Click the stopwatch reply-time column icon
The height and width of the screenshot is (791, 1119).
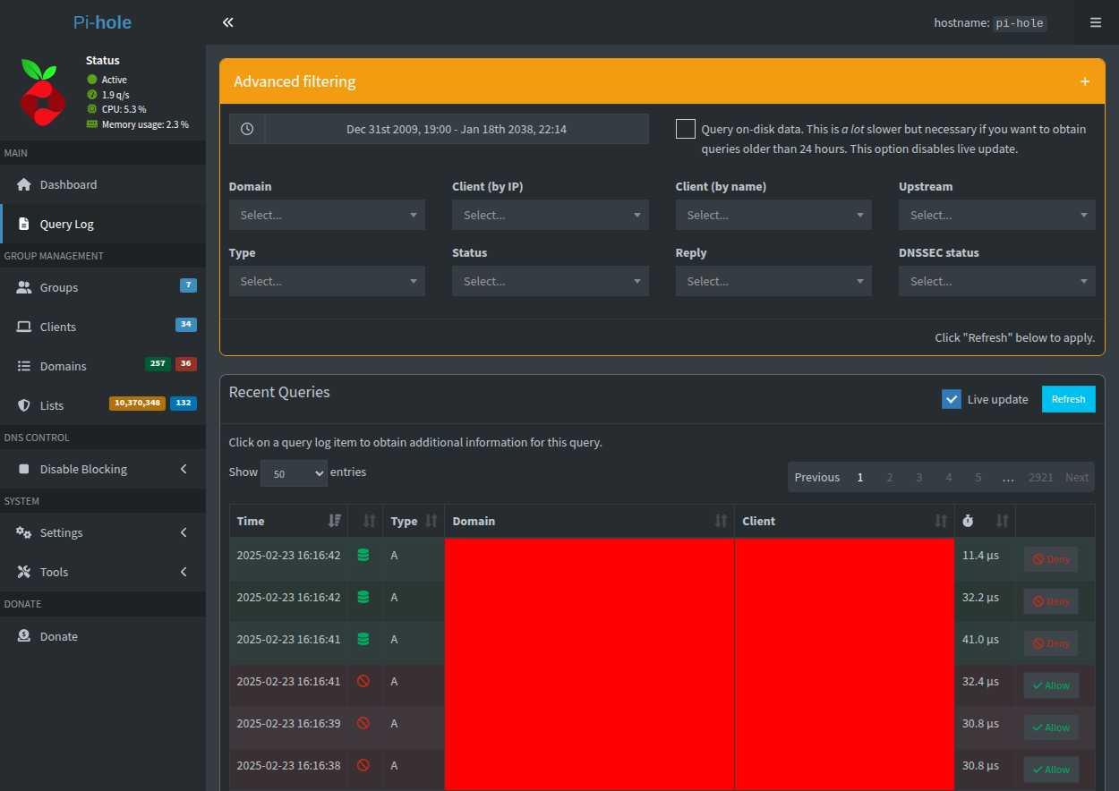(969, 521)
